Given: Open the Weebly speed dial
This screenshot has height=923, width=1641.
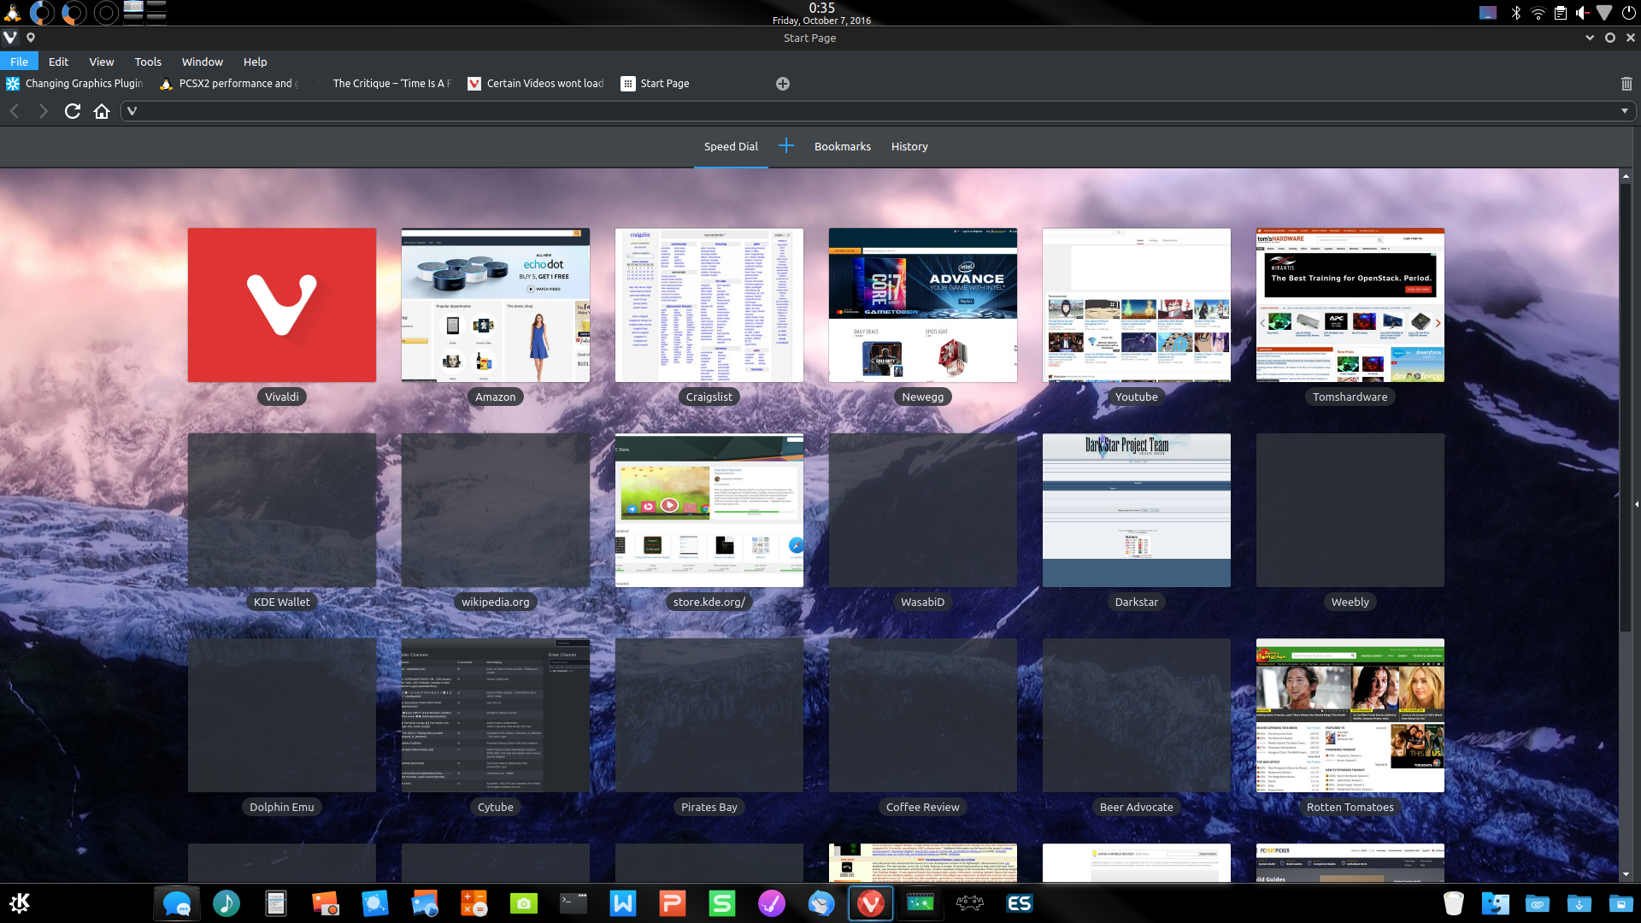Looking at the screenshot, I should click(1350, 510).
